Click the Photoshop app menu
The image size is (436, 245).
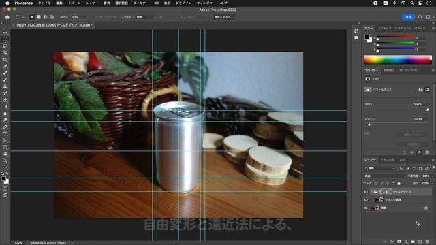(x=24, y=3)
